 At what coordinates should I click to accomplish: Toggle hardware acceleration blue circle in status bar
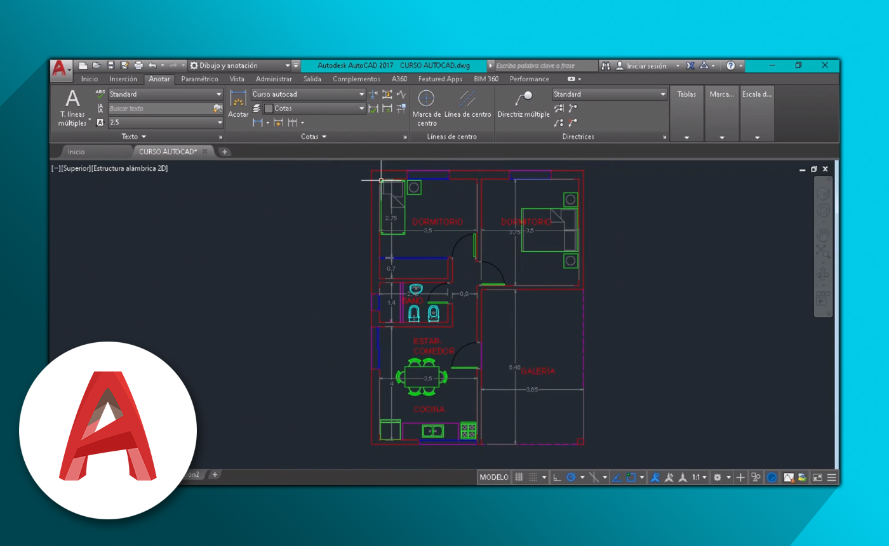(772, 477)
